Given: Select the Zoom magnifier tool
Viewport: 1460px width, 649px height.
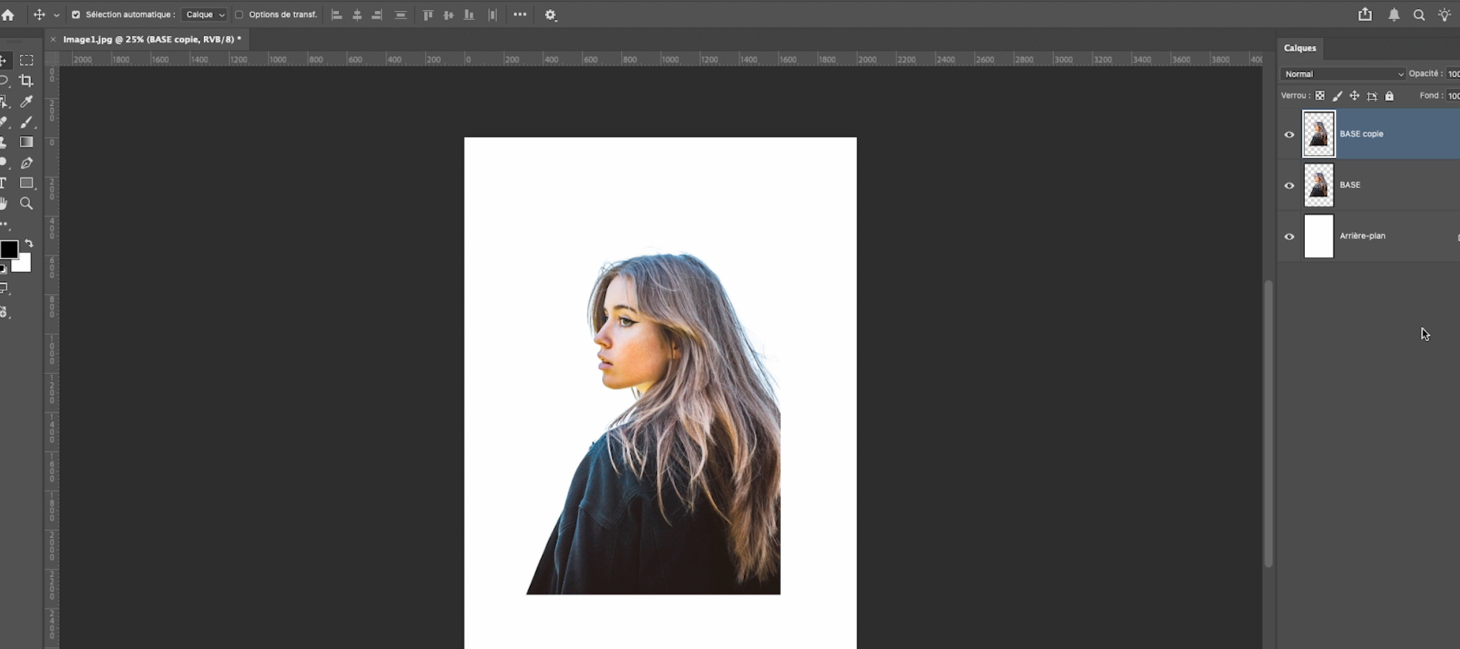Looking at the screenshot, I should 26,203.
